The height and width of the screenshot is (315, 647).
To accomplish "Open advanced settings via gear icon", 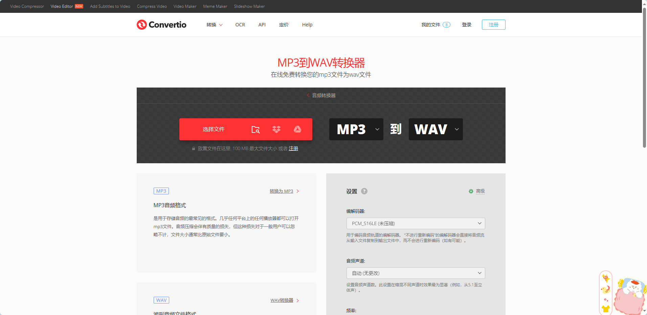I will [x=471, y=191].
